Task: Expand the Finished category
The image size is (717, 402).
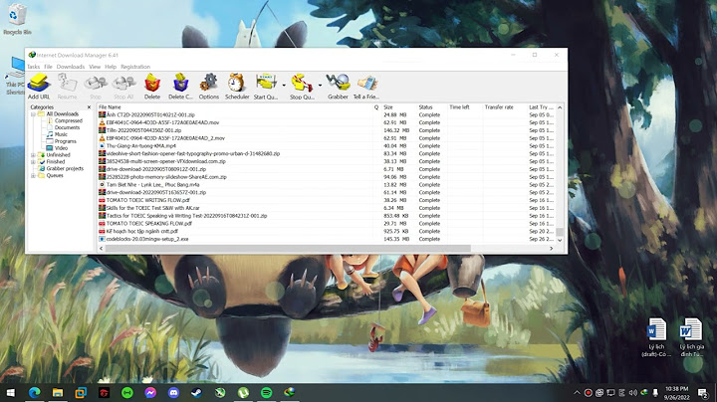Action: [x=33, y=162]
